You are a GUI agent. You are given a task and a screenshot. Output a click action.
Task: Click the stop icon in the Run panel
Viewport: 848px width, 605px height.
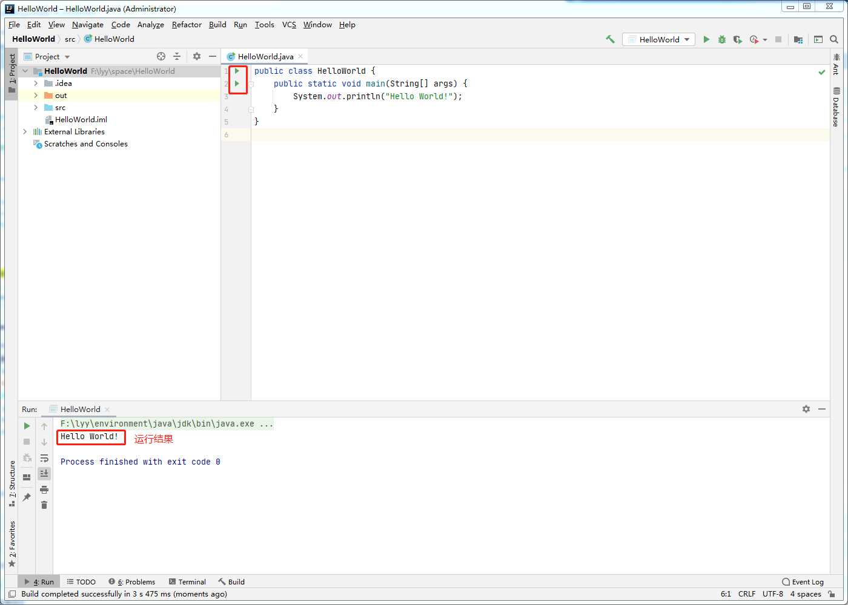pyautogui.click(x=27, y=442)
